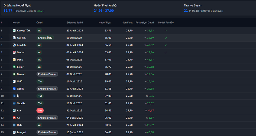
Task: Sort by Eklenme Tarihi column header
Action: [x=74, y=23]
